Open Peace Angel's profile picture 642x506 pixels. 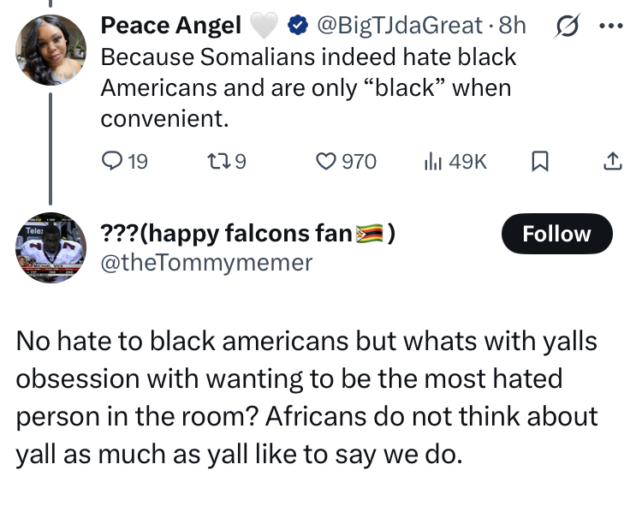(51, 50)
